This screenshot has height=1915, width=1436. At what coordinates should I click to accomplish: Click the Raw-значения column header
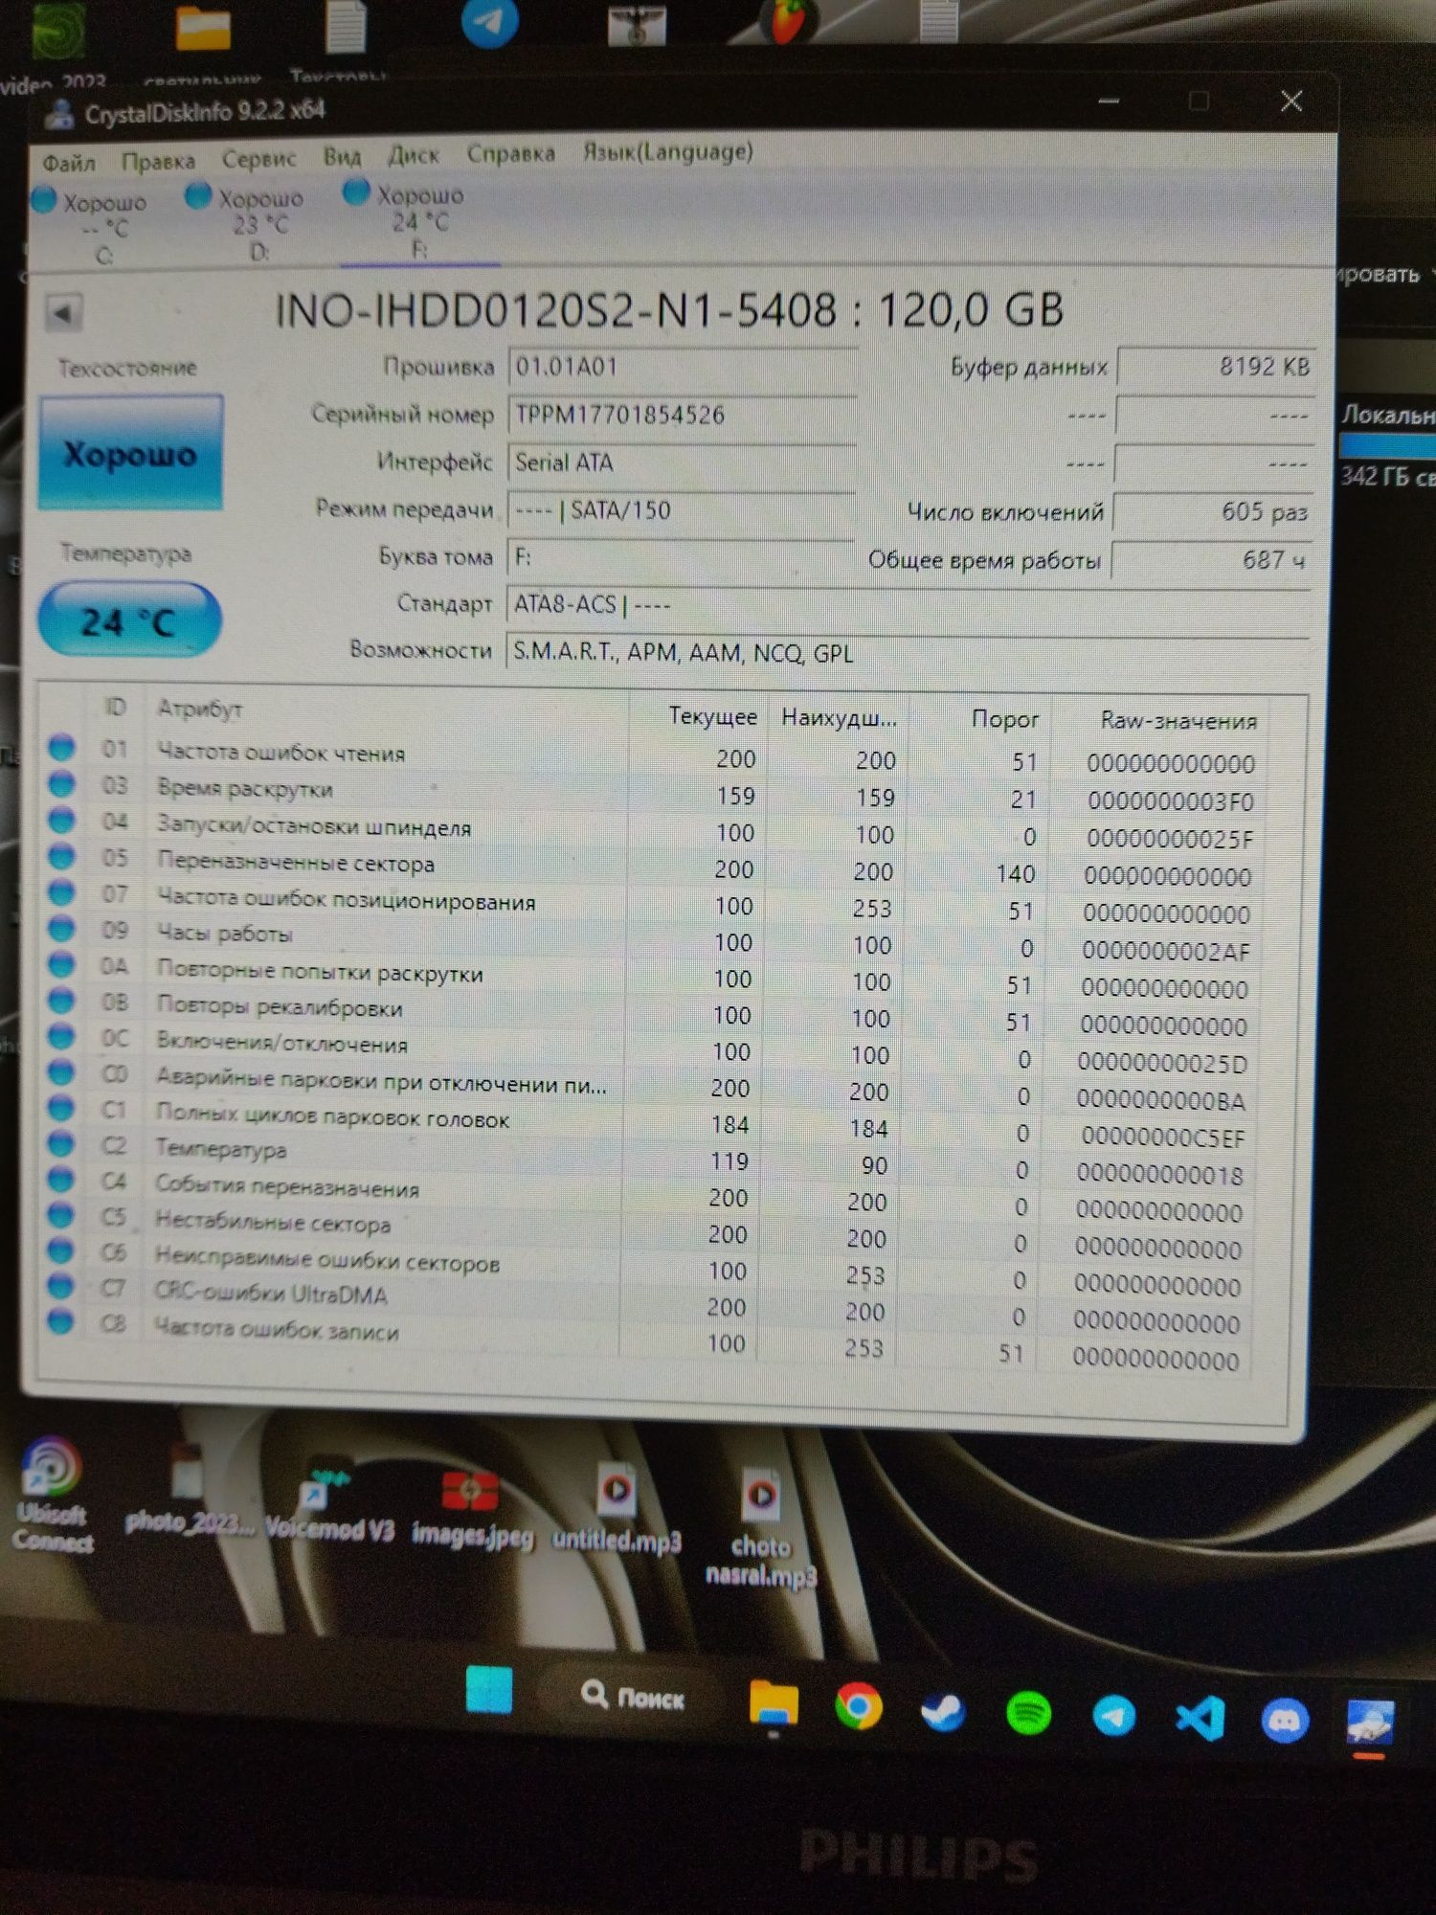(x=1178, y=721)
